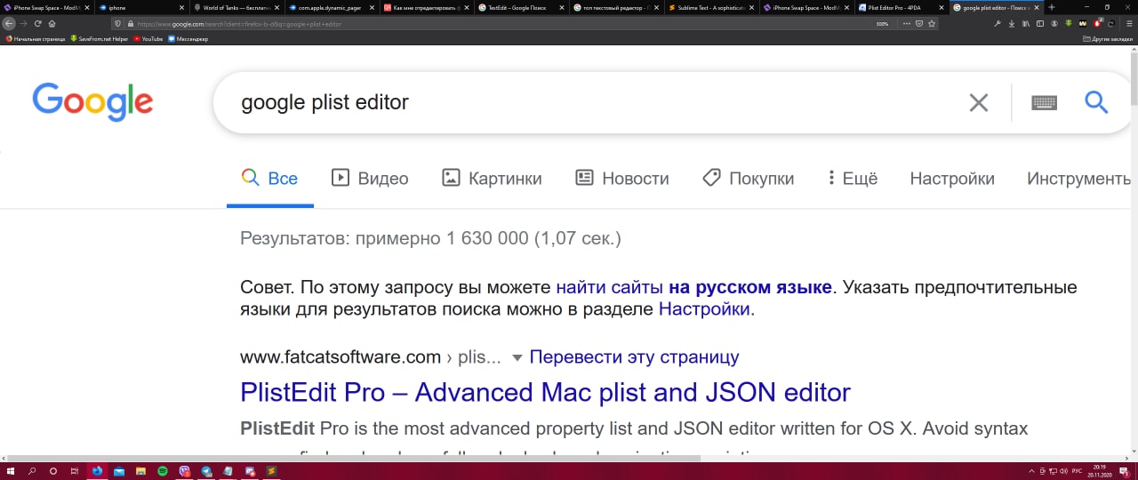Viewport: 1138px width, 480px height.
Task: Open the wrench developer tools icon
Action: 998,23
